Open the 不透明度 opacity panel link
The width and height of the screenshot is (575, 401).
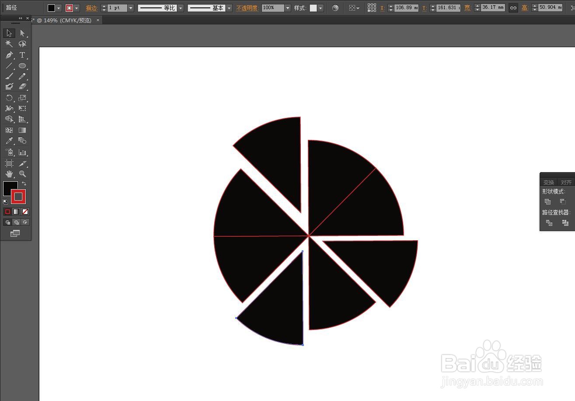[x=247, y=8]
